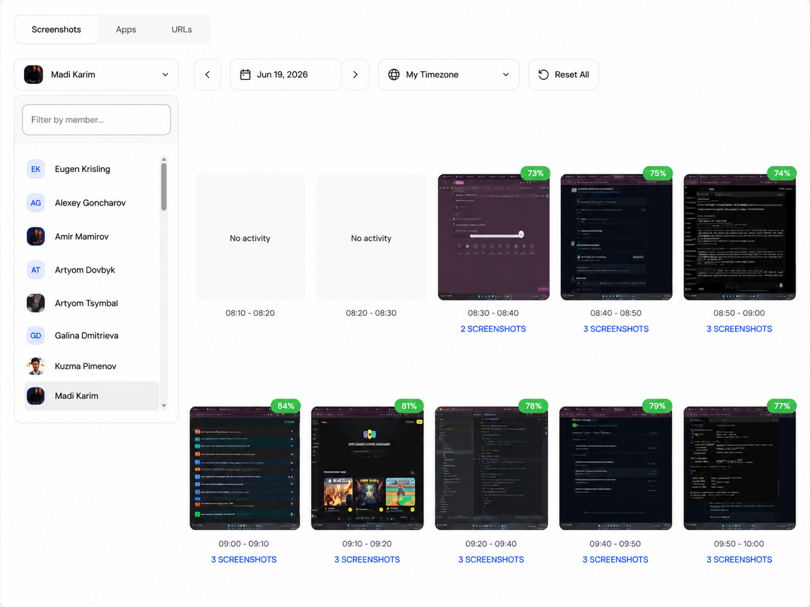The height and width of the screenshot is (607, 810).
Task: Open the URLs tab
Action: point(181,30)
